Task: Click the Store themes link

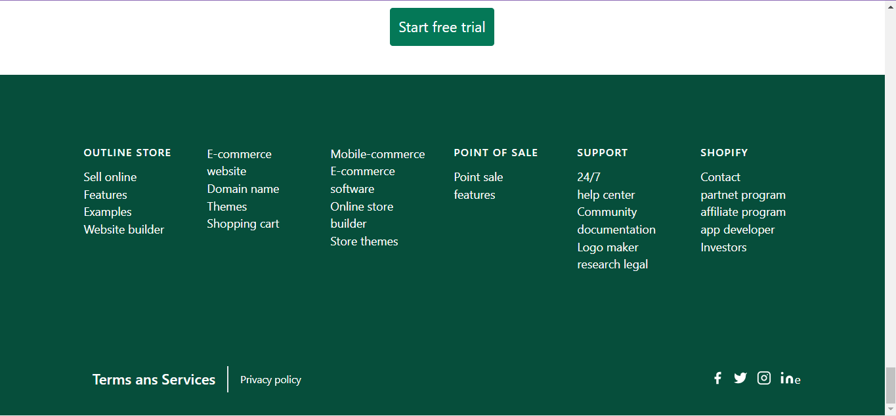Action: click(364, 241)
